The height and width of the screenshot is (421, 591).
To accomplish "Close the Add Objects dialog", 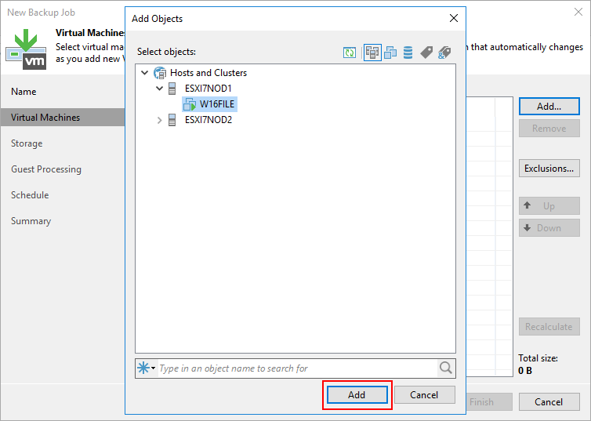I will pos(453,18).
